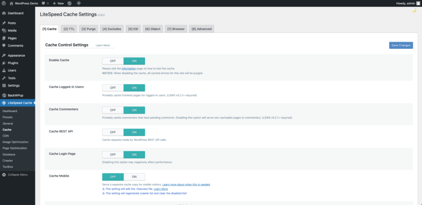Click the LiteSpeed Cache sidebar icon
The height and width of the screenshot is (205, 422).
pyautogui.click(x=4, y=103)
